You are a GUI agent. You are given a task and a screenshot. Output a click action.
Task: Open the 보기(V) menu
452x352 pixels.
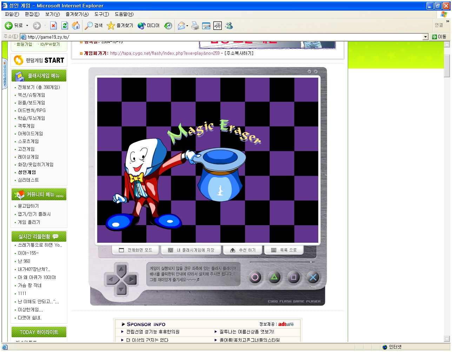[x=52, y=14]
